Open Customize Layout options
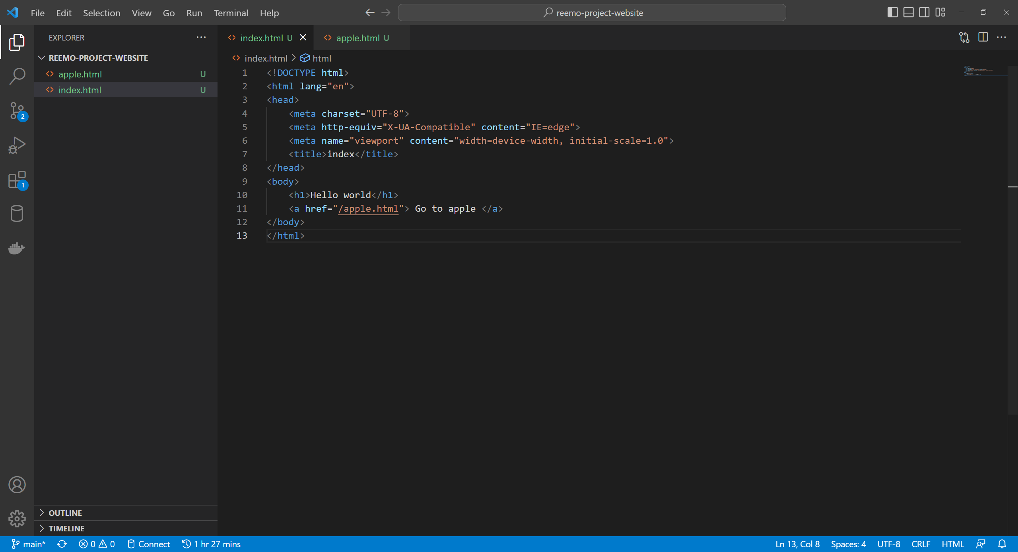Screen dimensions: 1018x552 tap(940, 12)
